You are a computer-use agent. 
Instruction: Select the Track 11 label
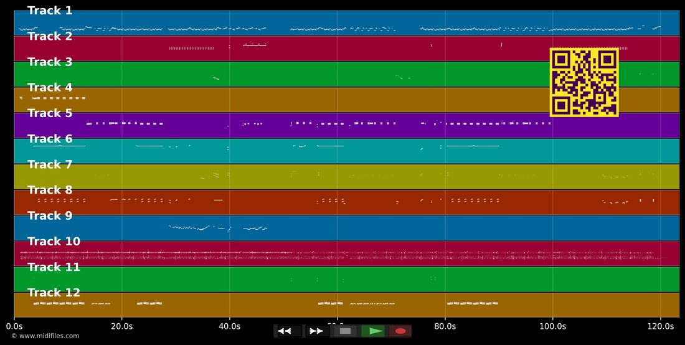coord(54,267)
